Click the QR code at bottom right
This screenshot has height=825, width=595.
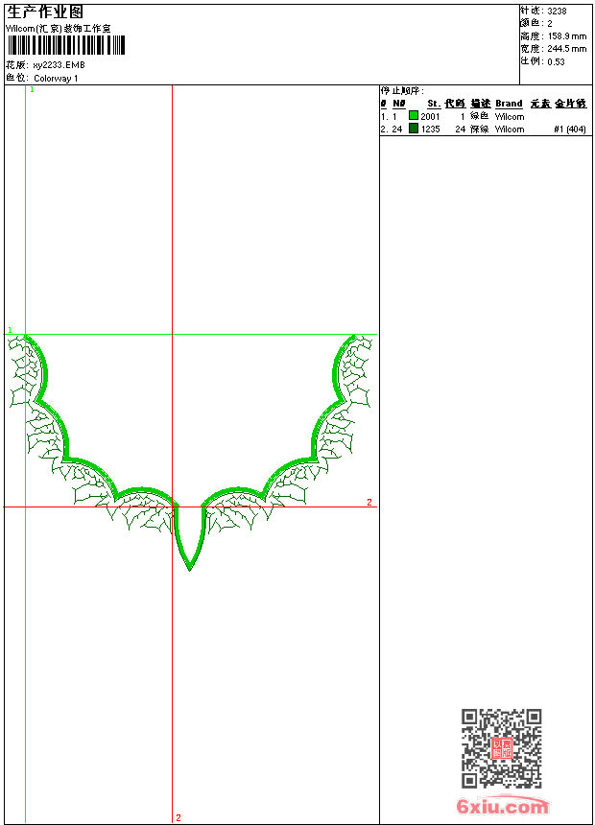(x=502, y=748)
